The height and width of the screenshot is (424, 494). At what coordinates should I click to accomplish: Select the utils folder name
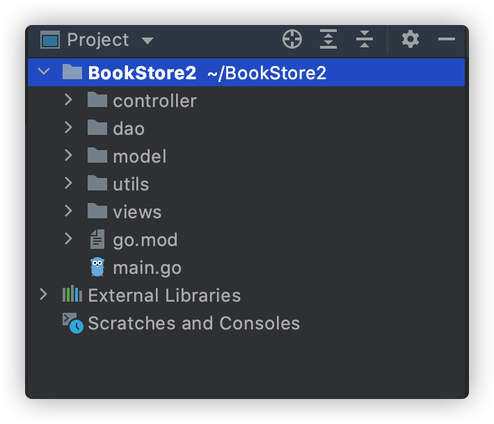131,184
